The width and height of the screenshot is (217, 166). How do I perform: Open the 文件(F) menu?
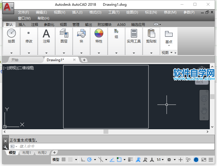(24, 12)
